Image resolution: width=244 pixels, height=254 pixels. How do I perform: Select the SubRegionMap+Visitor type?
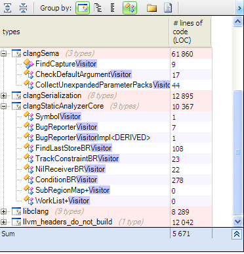[x=73, y=190]
